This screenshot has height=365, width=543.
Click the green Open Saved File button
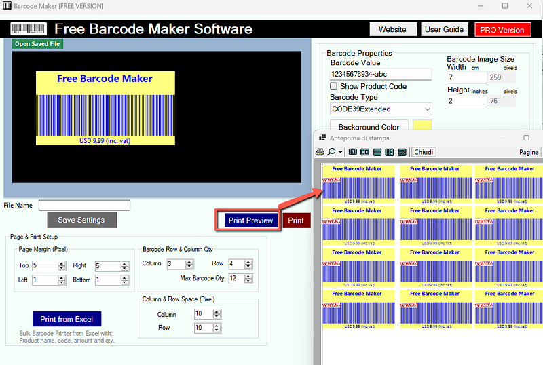[x=37, y=44]
